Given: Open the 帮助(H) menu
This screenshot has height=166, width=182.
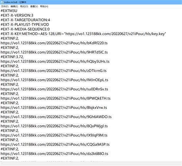Looking at the screenshot, I should (x=44, y=7).
